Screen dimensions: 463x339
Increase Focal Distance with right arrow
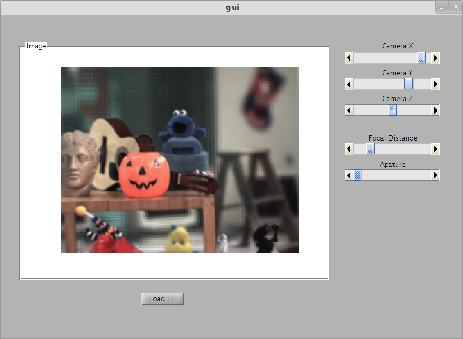coord(435,148)
